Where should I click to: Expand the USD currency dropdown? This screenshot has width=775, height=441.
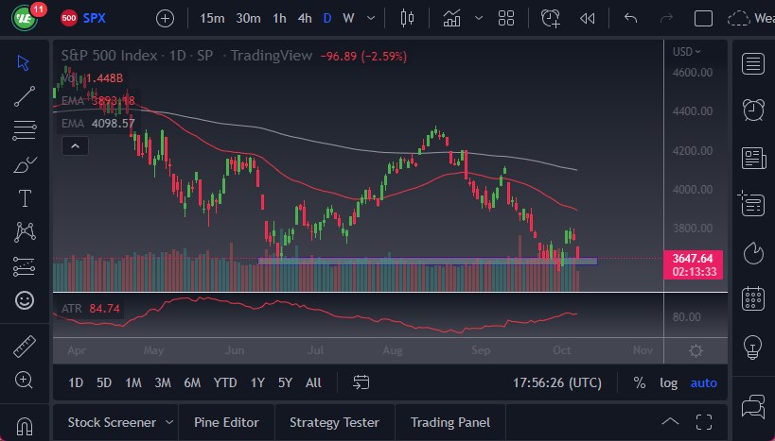pos(685,51)
